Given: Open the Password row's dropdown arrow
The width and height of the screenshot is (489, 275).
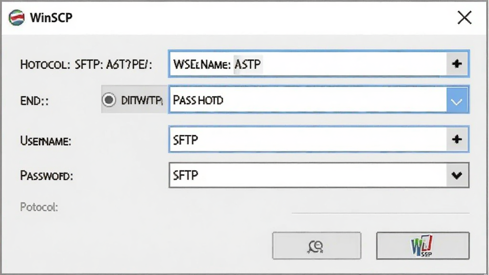Looking at the screenshot, I should 457,175.
